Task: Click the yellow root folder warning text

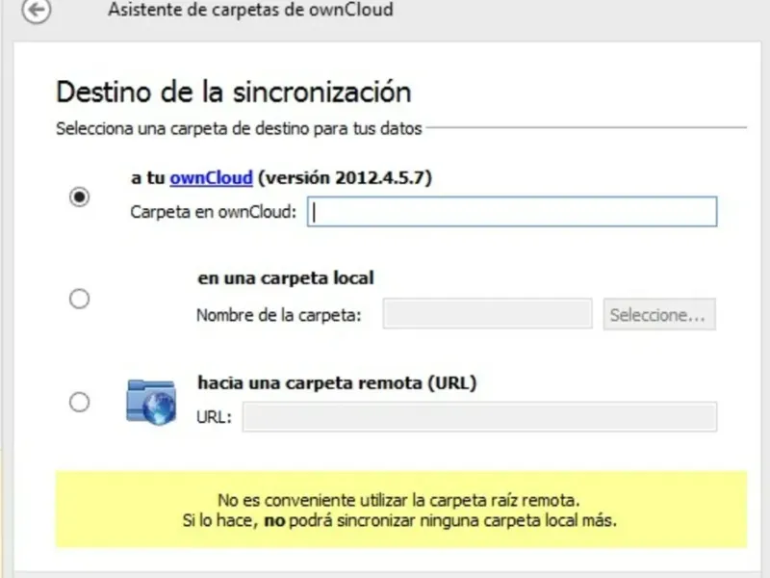Action: [399, 511]
